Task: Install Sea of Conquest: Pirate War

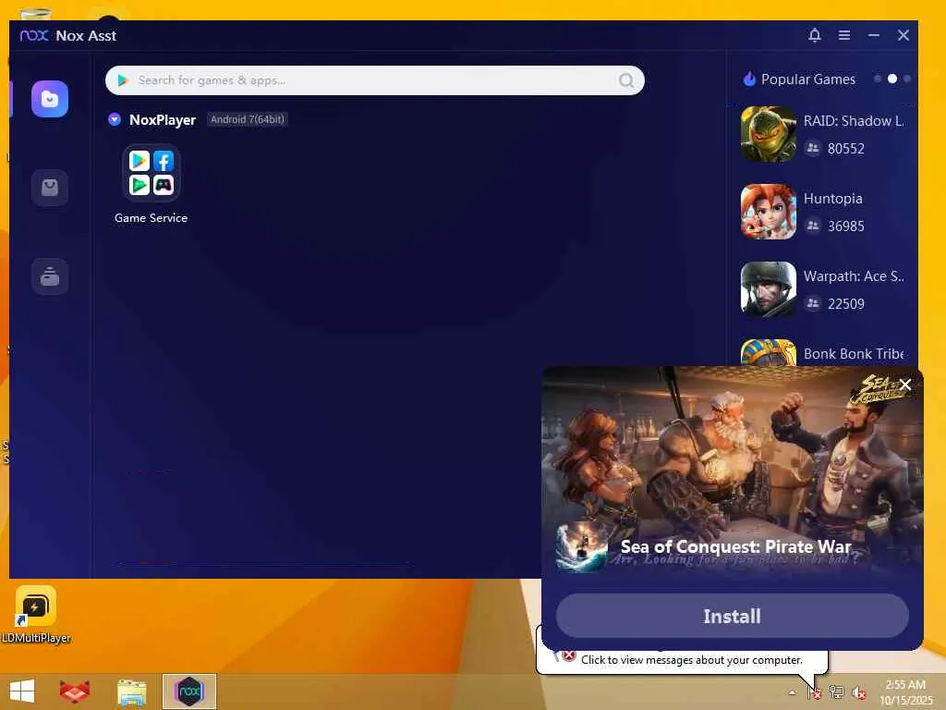Action: pyautogui.click(x=733, y=616)
